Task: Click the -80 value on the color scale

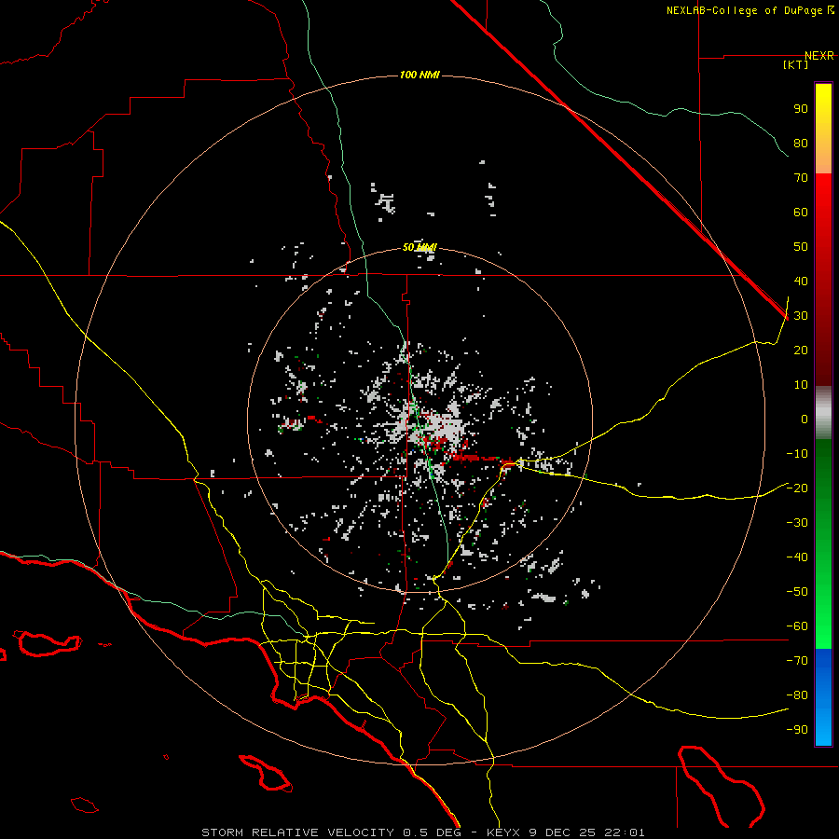Action: pos(797,695)
